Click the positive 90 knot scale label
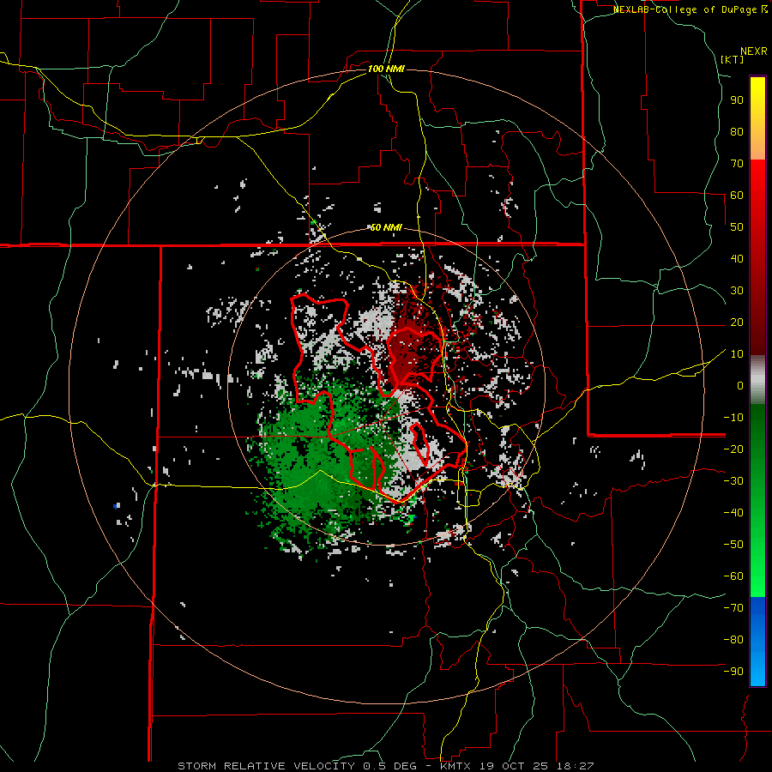772x772 pixels. pos(737,100)
